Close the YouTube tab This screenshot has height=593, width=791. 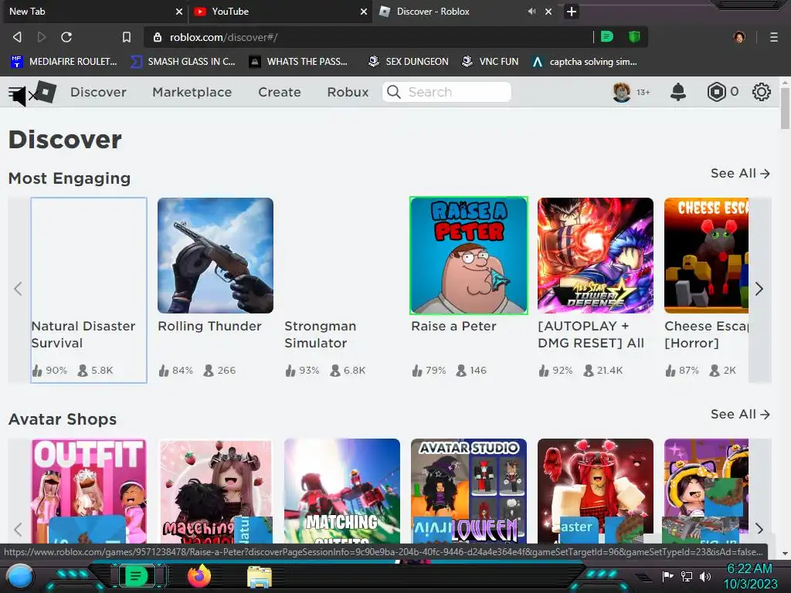364,11
